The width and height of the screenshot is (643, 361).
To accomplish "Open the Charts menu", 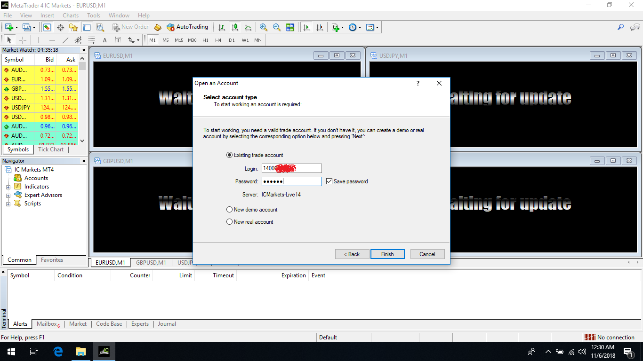I will click(x=71, y=16).
